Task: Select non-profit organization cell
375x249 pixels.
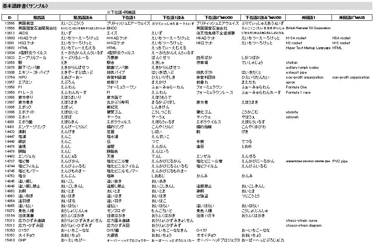Action: [305, 77]
